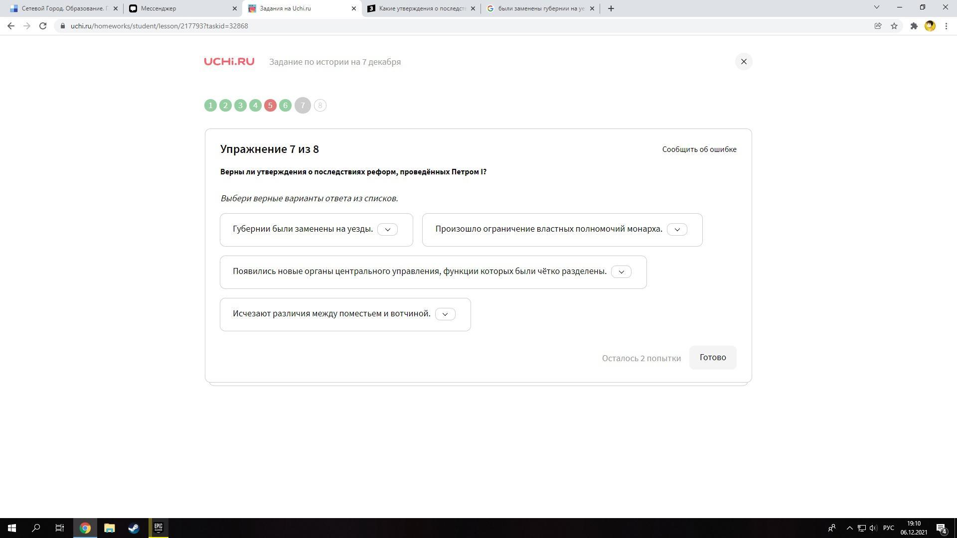Click the UCHi.RU logo
The width and height of the screenshot is (957, 538).
(x=229, y=62)
